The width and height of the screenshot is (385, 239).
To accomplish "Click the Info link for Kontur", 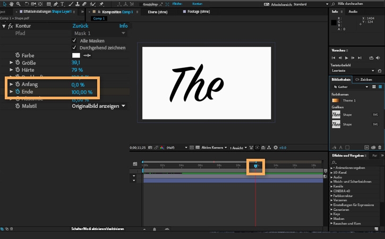I will click(x=124, y=26).
